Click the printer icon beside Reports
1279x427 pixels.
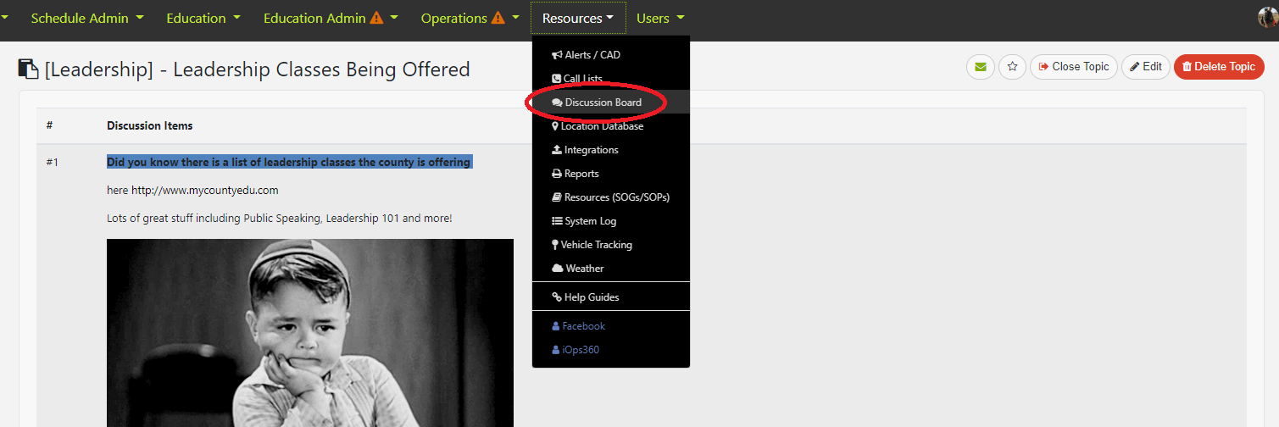pos(557,174)
